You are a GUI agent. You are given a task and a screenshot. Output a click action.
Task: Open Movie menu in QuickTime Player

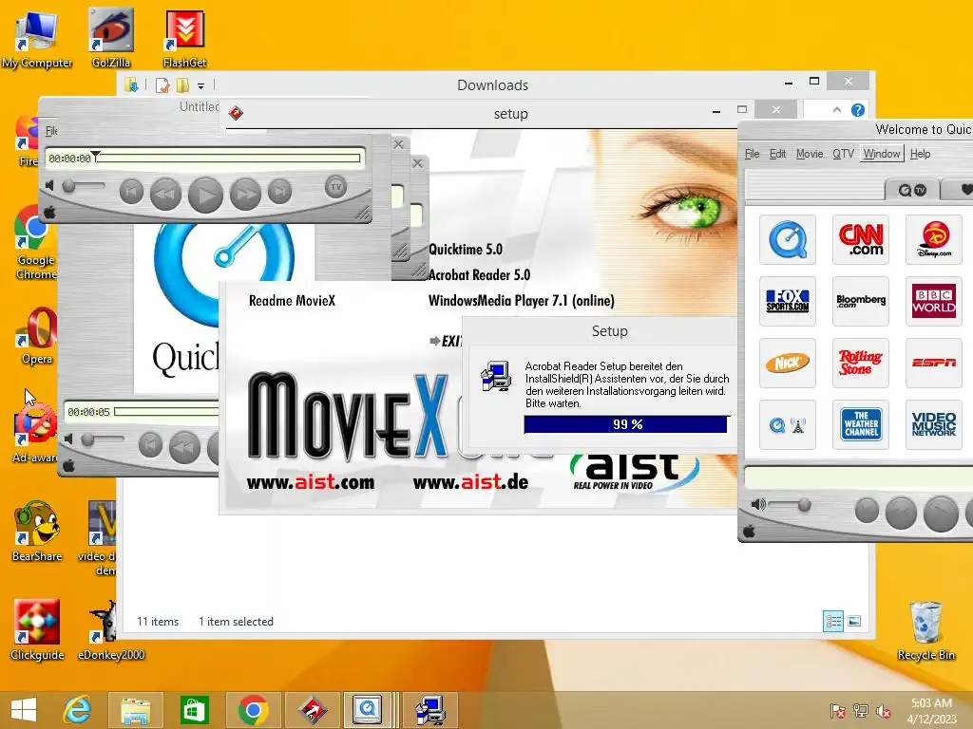coord(810,154)
